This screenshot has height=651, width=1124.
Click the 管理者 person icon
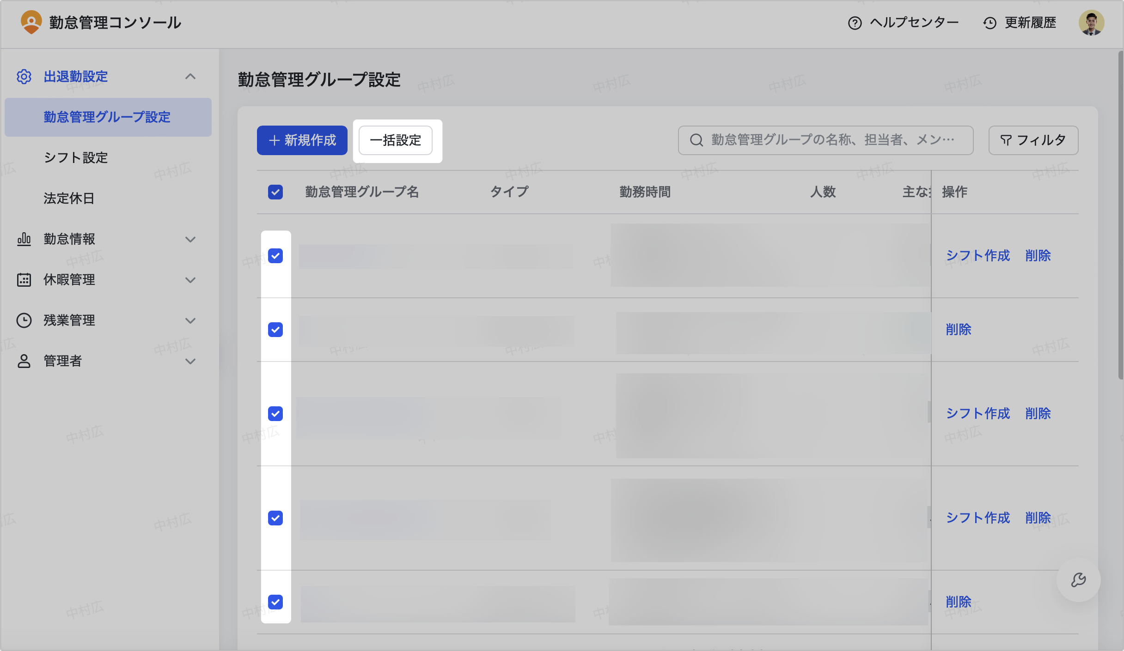pyautogui.click(x=24, y=361)
